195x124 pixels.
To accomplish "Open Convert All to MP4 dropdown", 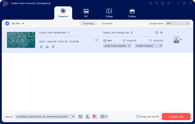I will pos(178,23).
